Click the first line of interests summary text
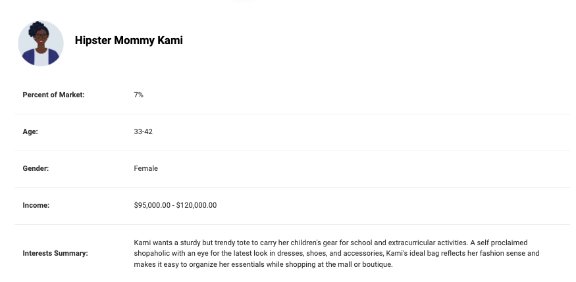Screen dimensions: 576x282 pyautogui.click(x=330, y=243)
